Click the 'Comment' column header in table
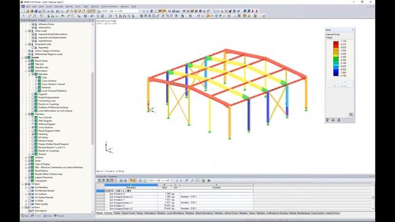 pos(217,187)
